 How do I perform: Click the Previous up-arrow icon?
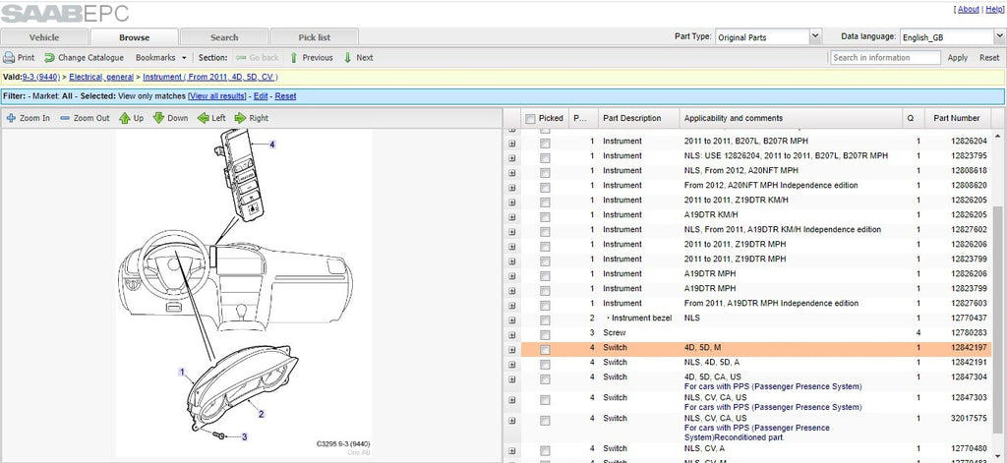[294, 58]
